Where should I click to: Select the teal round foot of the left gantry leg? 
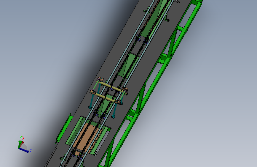[90, 107]
